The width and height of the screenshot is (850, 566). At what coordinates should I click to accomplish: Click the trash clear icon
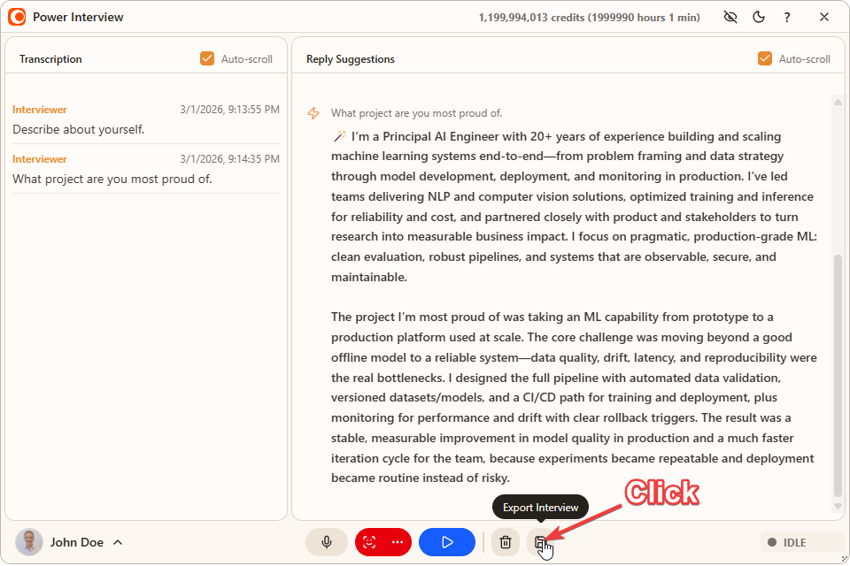pos(506,542)
